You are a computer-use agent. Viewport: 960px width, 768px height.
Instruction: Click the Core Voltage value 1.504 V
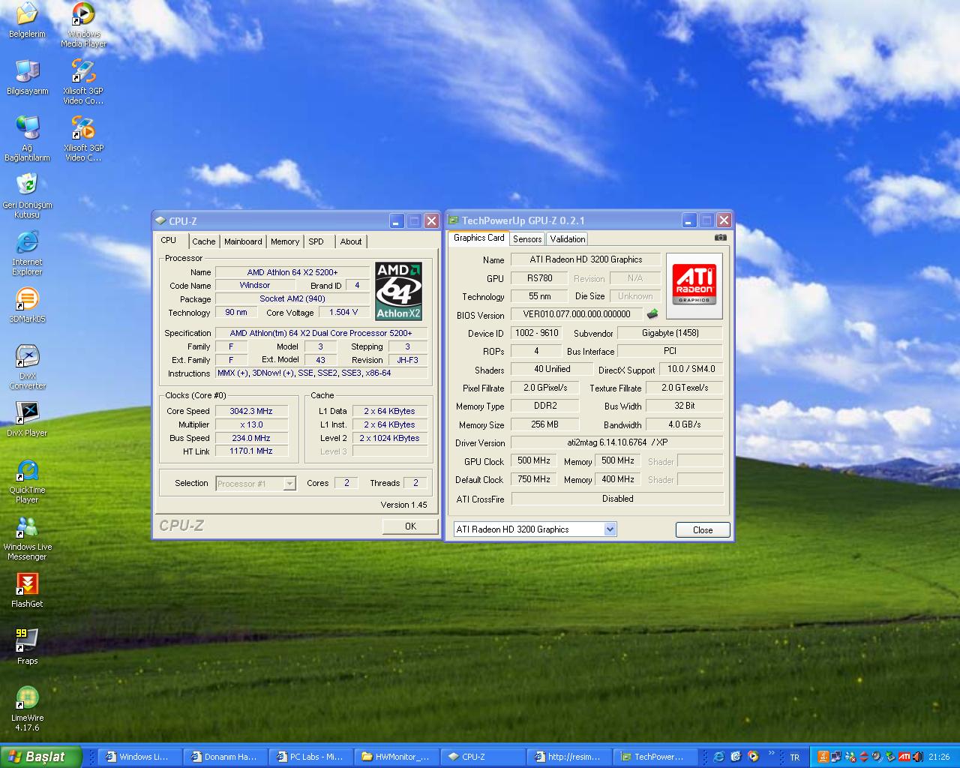tap(343, 312)
